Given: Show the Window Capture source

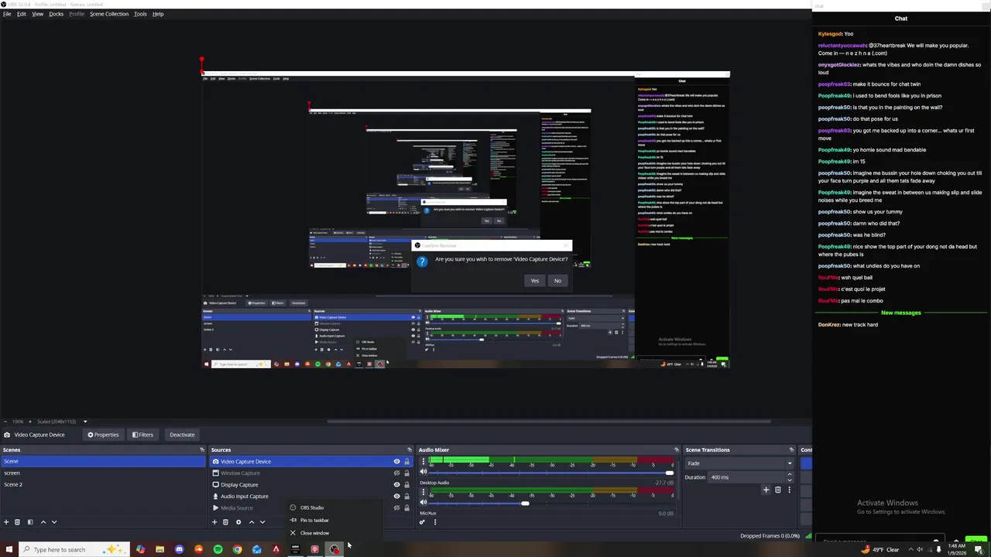Looking at the screenshot, I should [396, 473].
